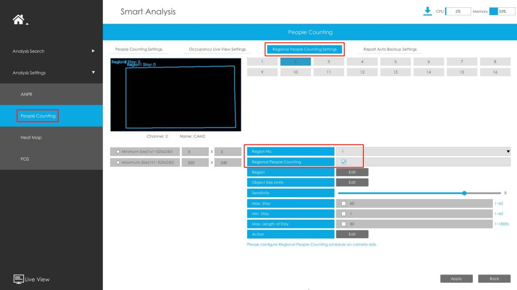
Task: Open the Region No. dropdown
Action: point(423,151)
